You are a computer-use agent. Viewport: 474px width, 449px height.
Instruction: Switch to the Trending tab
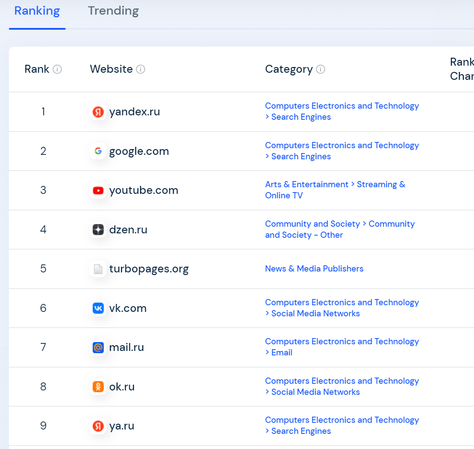tap(114, 11)
